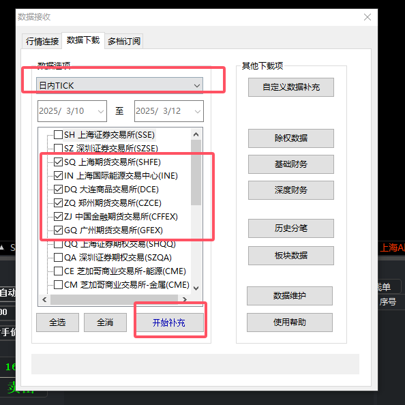Click the vertical scrollbar thumb of exchange list
Viewport: 405px width, 405px height.
click(x=196, y=172)
